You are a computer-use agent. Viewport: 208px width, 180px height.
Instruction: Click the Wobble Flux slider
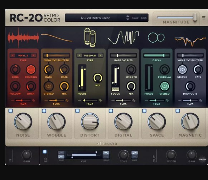tap(57, 100)
